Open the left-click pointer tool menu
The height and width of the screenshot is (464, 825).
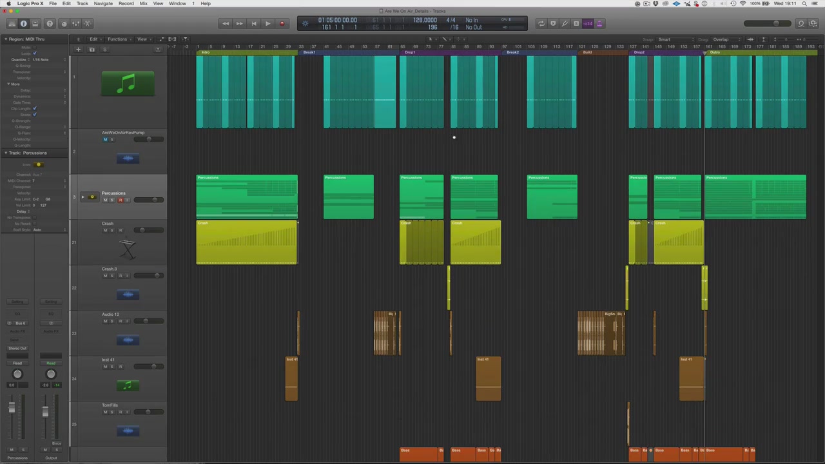[432, 39]
